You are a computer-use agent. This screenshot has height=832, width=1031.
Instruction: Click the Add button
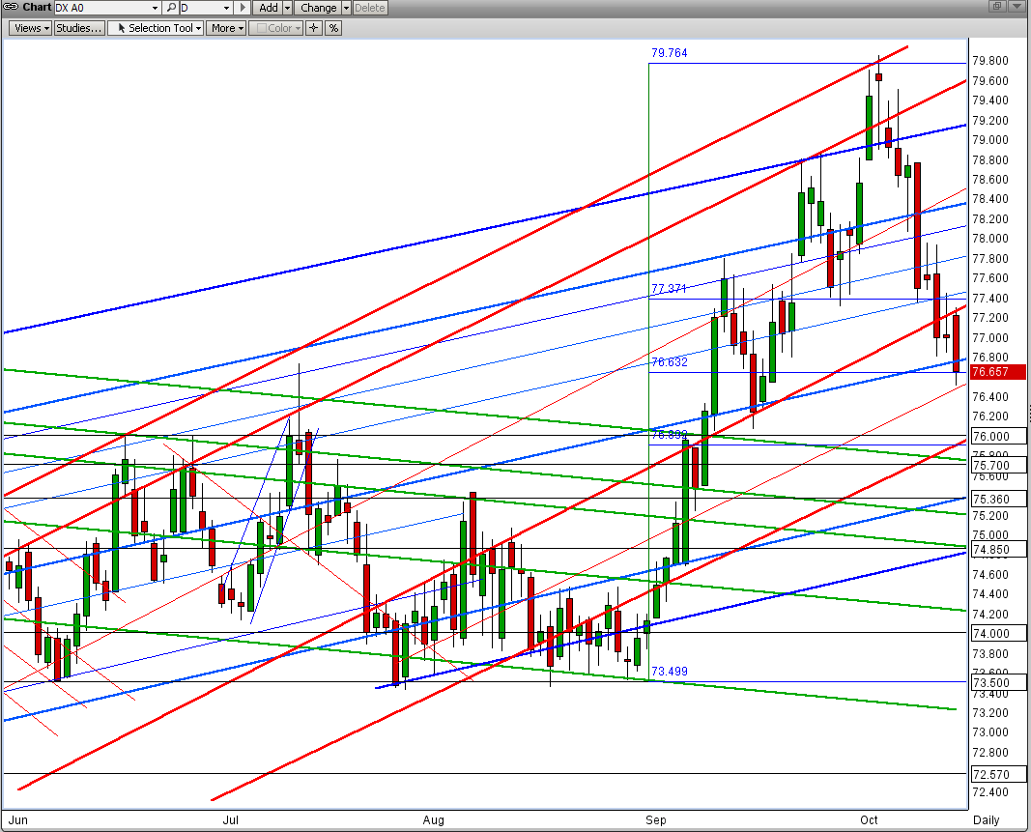pyautogui.click(x=269, y=8)
